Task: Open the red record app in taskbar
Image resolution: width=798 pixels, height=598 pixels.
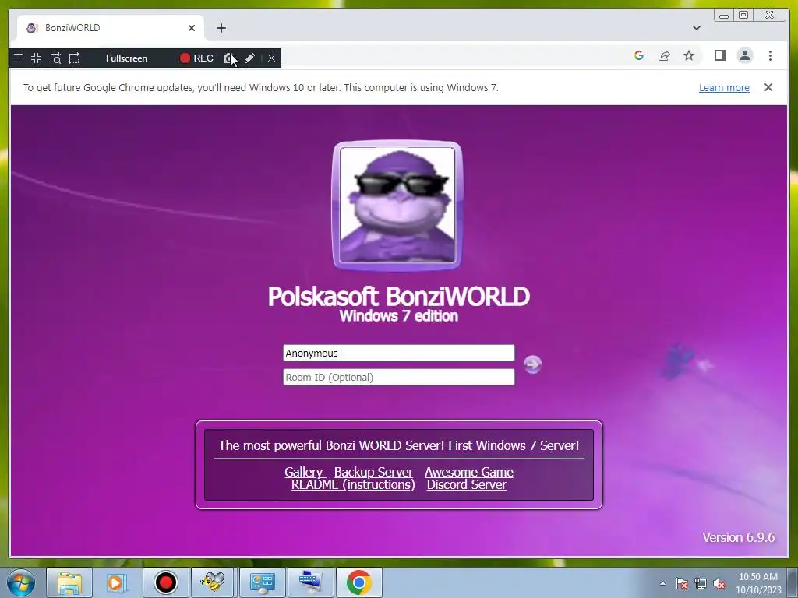Action: pos(165,582)
